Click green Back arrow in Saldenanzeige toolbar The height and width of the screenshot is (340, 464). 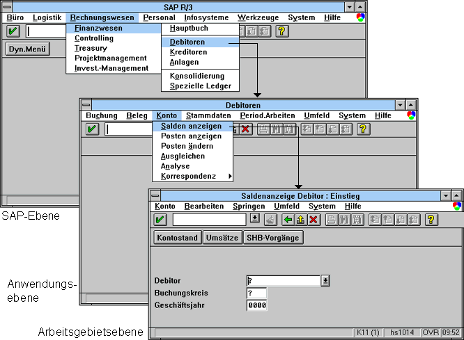coord(288,220)
